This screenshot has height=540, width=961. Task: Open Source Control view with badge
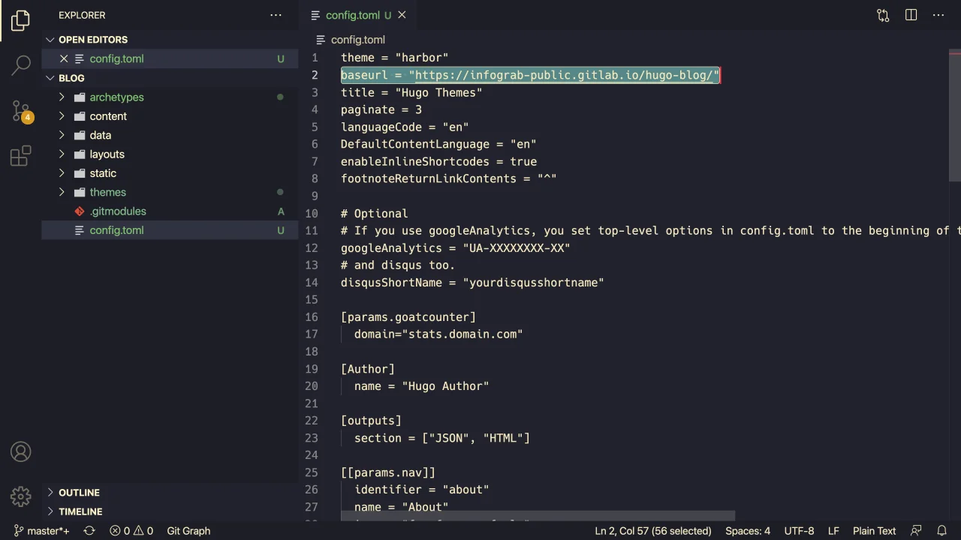click(21, 112)
